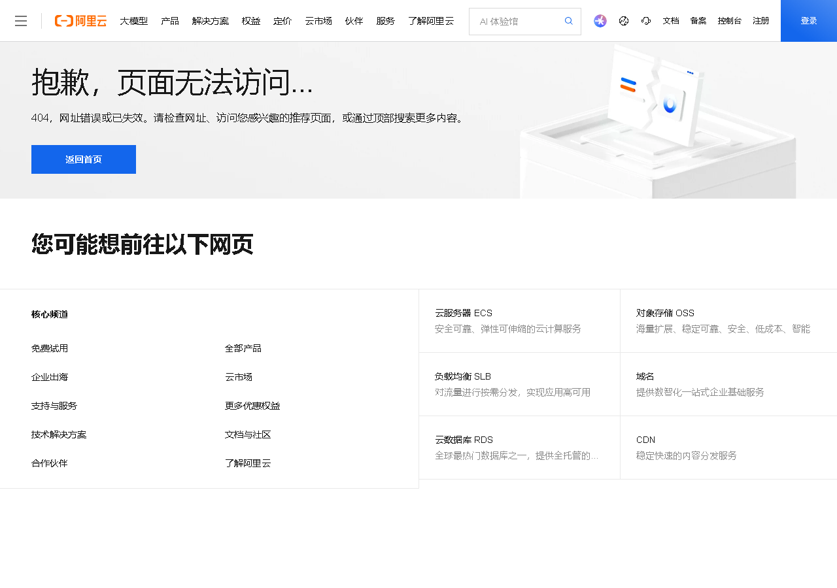Open the 云服务器 ECS card
Screen dimensions: 837x588
coord(519,321)
